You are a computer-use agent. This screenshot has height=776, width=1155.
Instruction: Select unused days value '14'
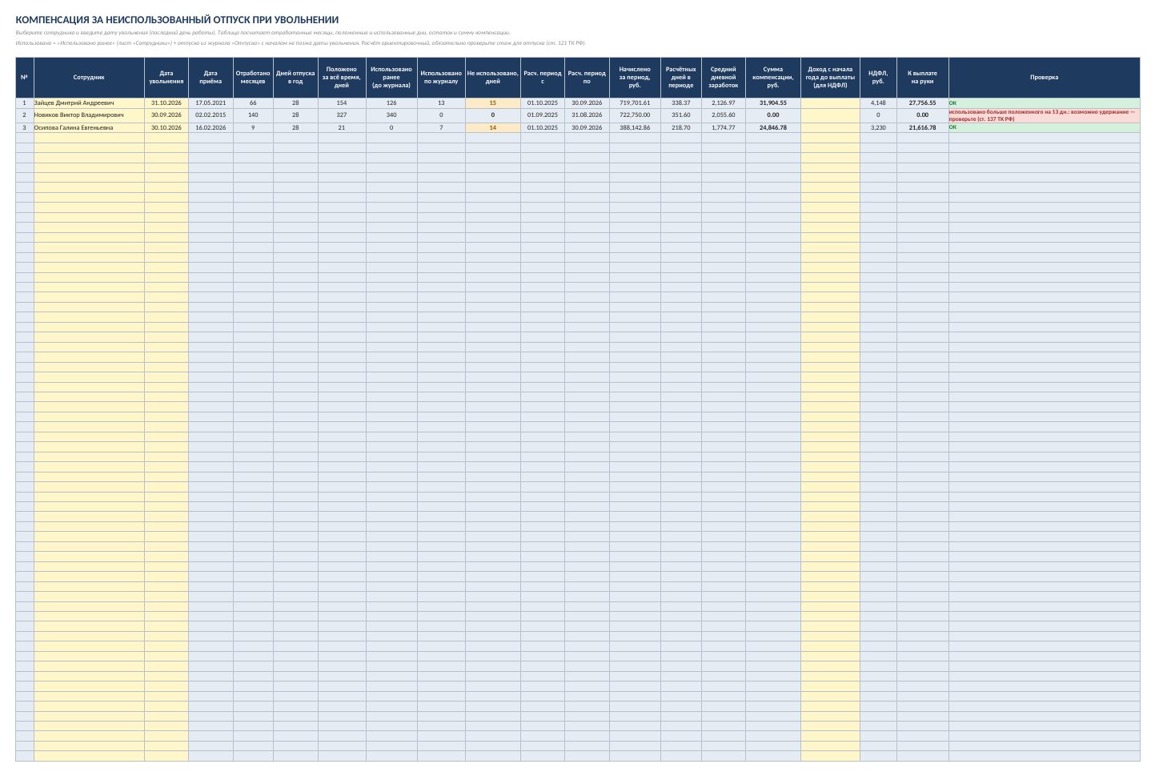point(493,127)
